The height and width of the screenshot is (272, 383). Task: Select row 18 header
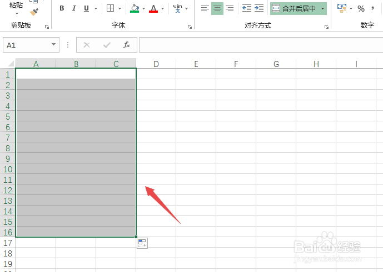click(8, 253)
